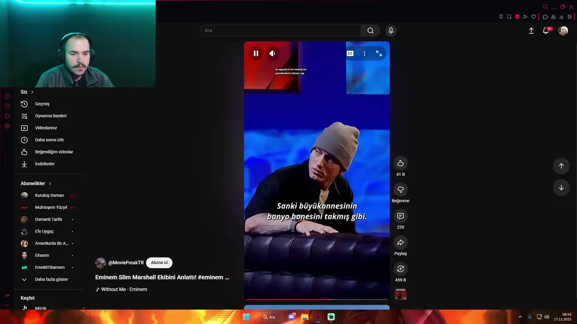
Task: Share the Short with Paylaş
Action: coord(400,243)
